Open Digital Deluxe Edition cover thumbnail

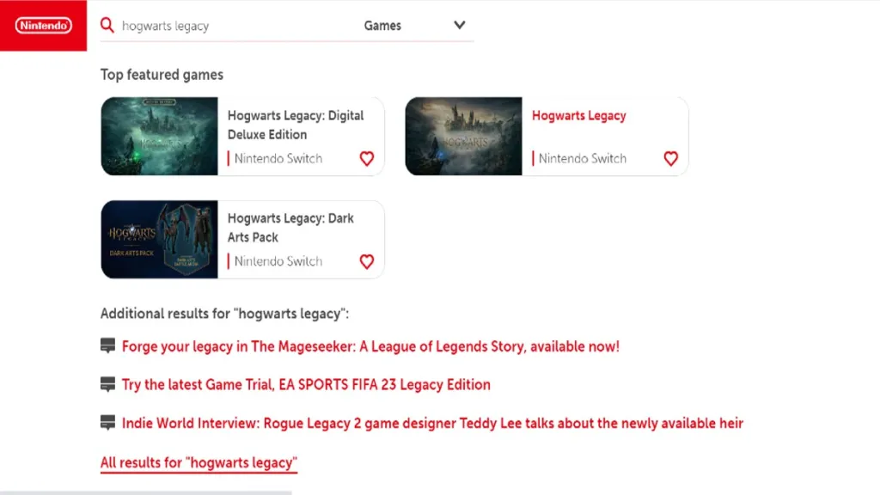(x=159, y=137)
